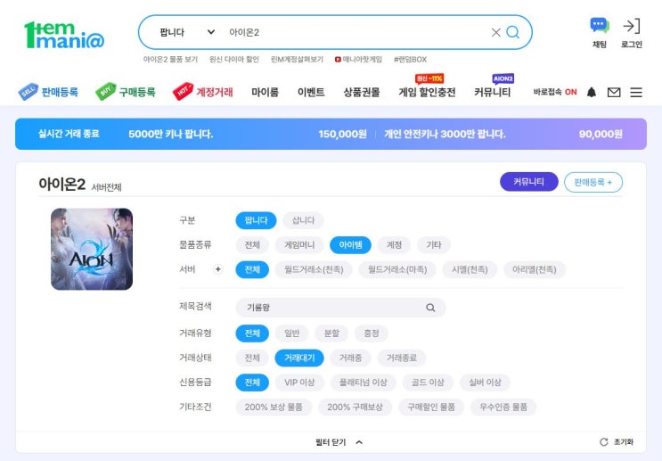Click the 판매등록 + button

(x=593, y=182)
